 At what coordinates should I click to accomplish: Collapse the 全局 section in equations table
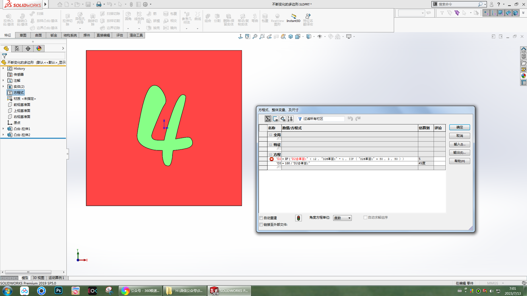coord(271,135)
